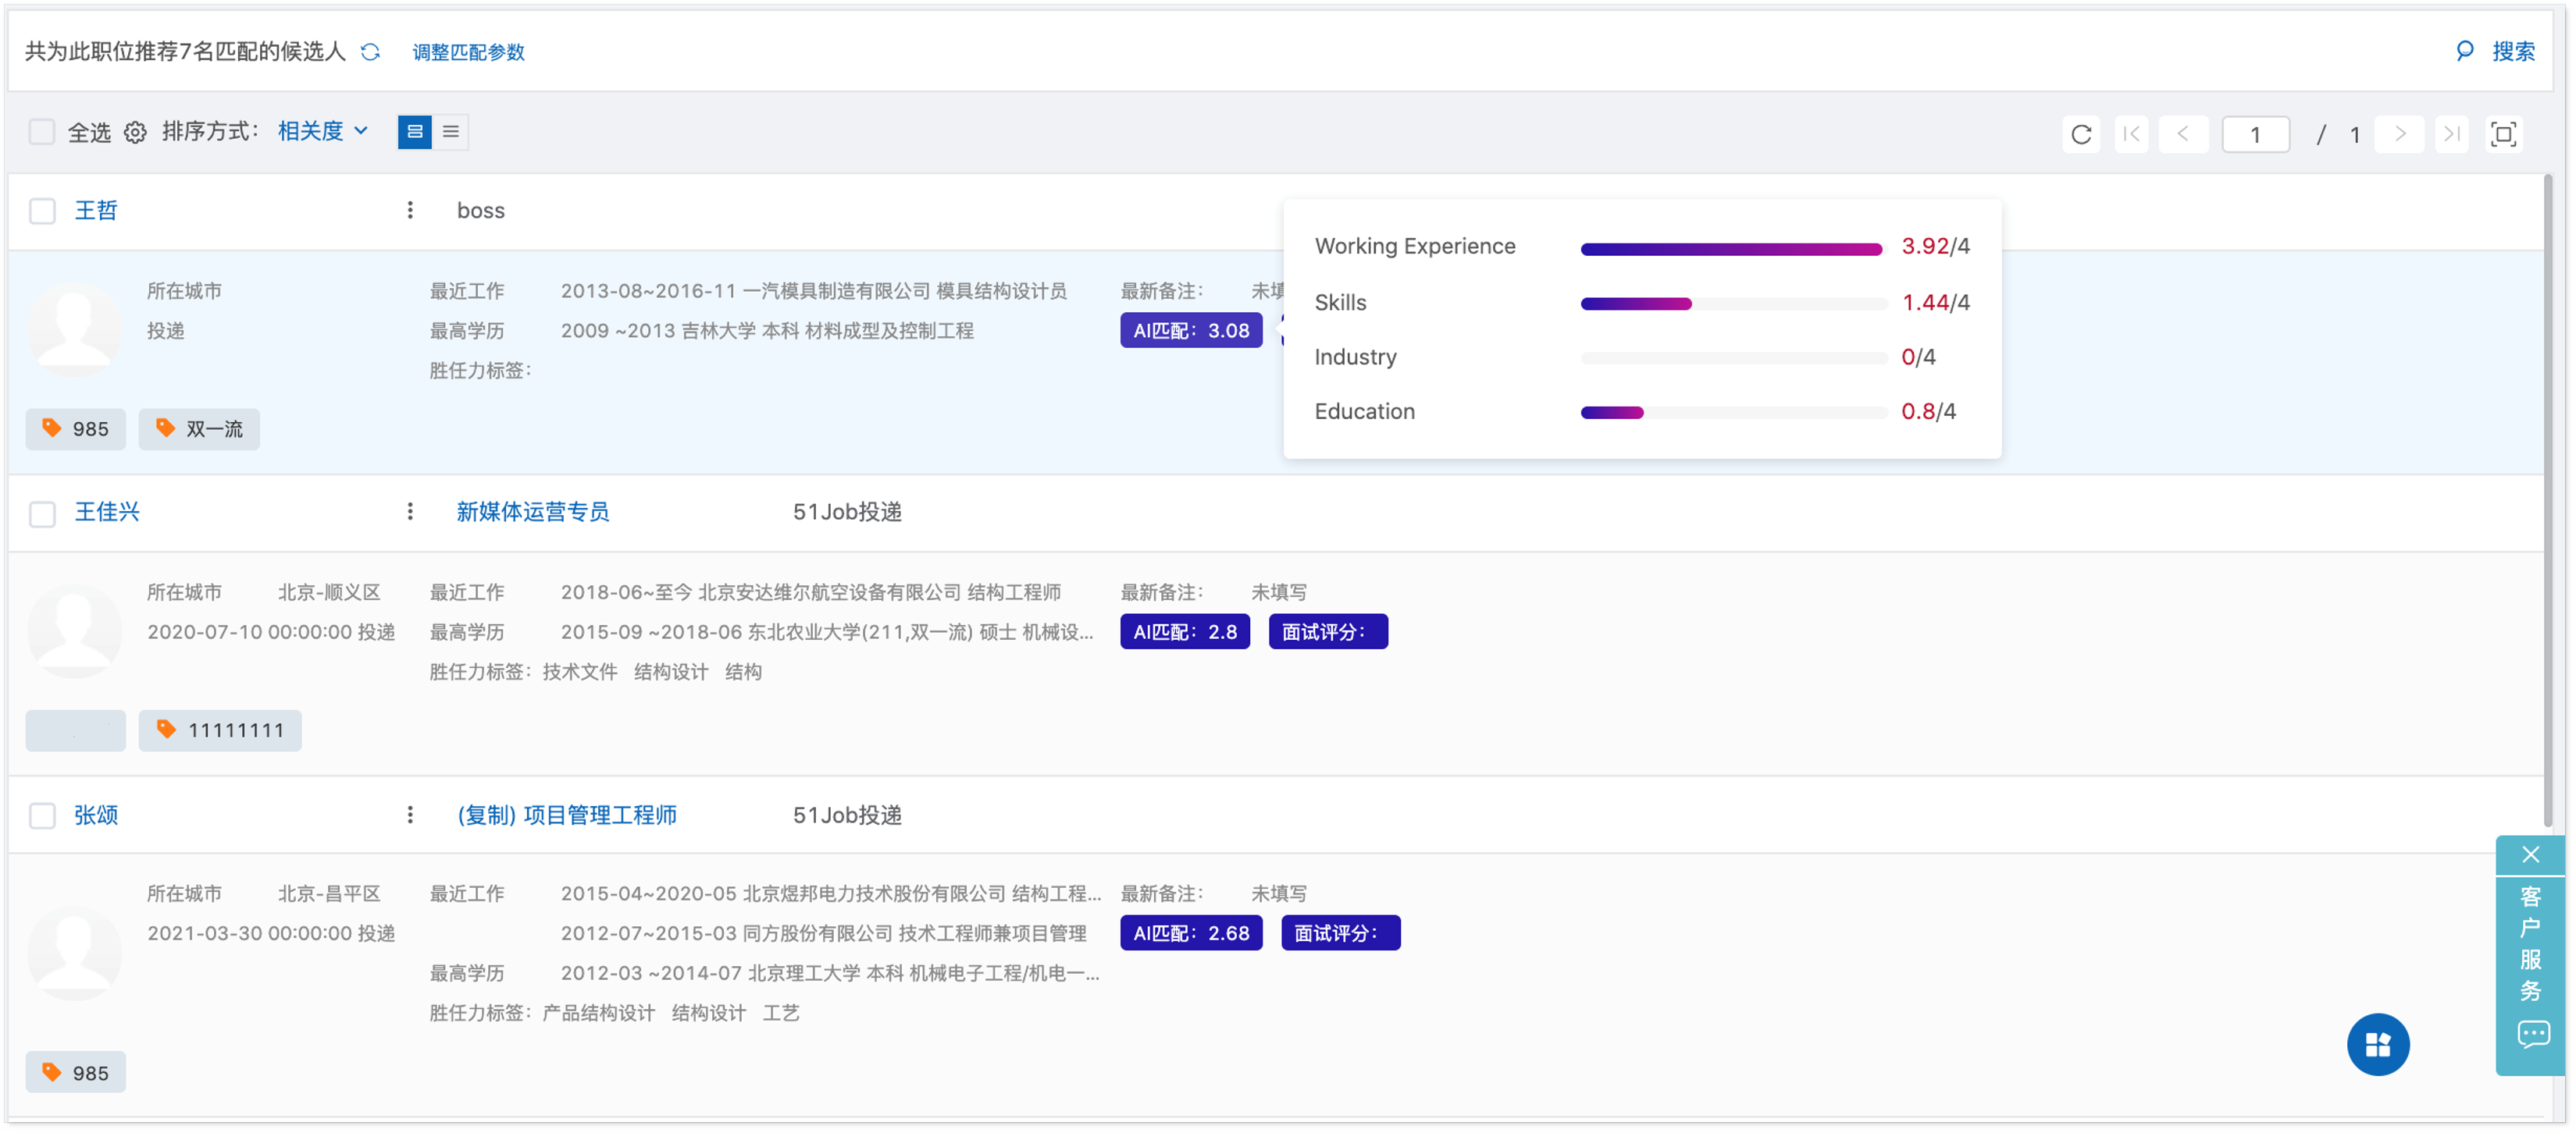The width and height of the screenshot is (2576, 1133).
Task: Open three-dot menu for 王哲
Action: coord(410,210)
